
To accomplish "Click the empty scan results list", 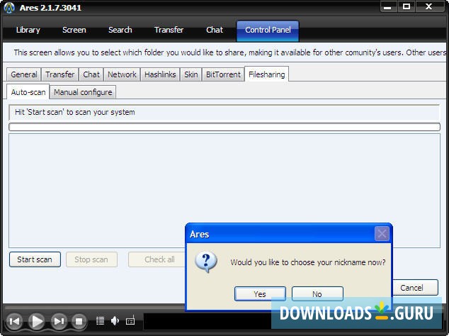I will [224, 191].
